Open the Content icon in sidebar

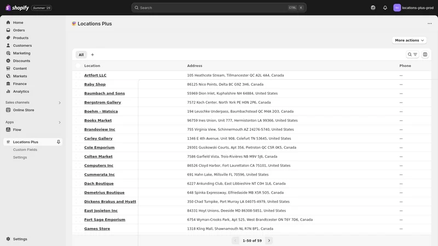click(x=8, y=68)
